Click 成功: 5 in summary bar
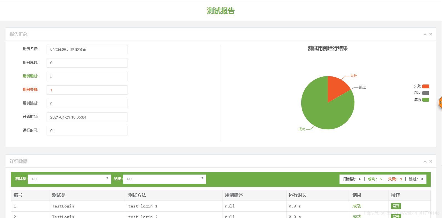Viewport: 442px width, 218px height. coord(375,179)
